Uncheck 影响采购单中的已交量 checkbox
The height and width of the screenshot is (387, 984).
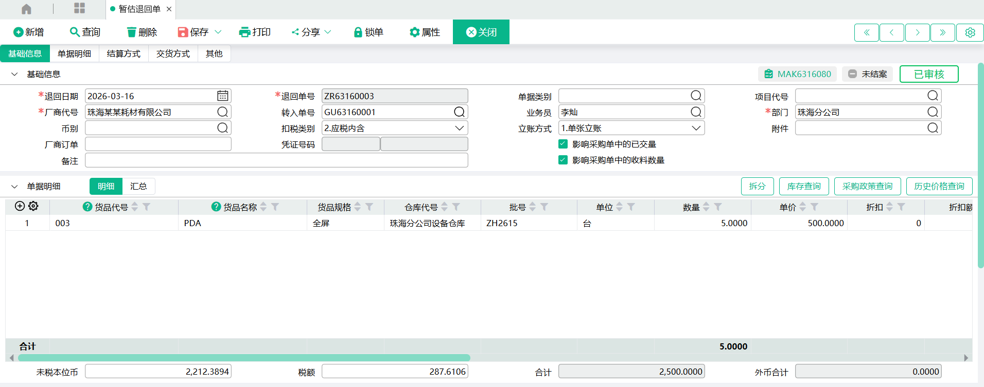tap(563, 144)
